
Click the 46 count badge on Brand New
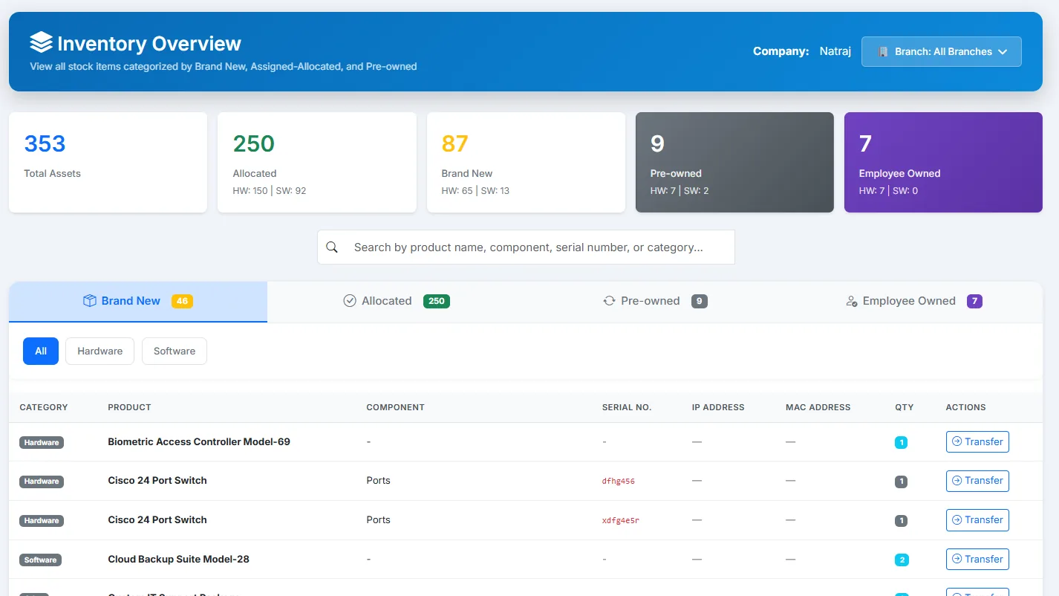tap(182, 301)
